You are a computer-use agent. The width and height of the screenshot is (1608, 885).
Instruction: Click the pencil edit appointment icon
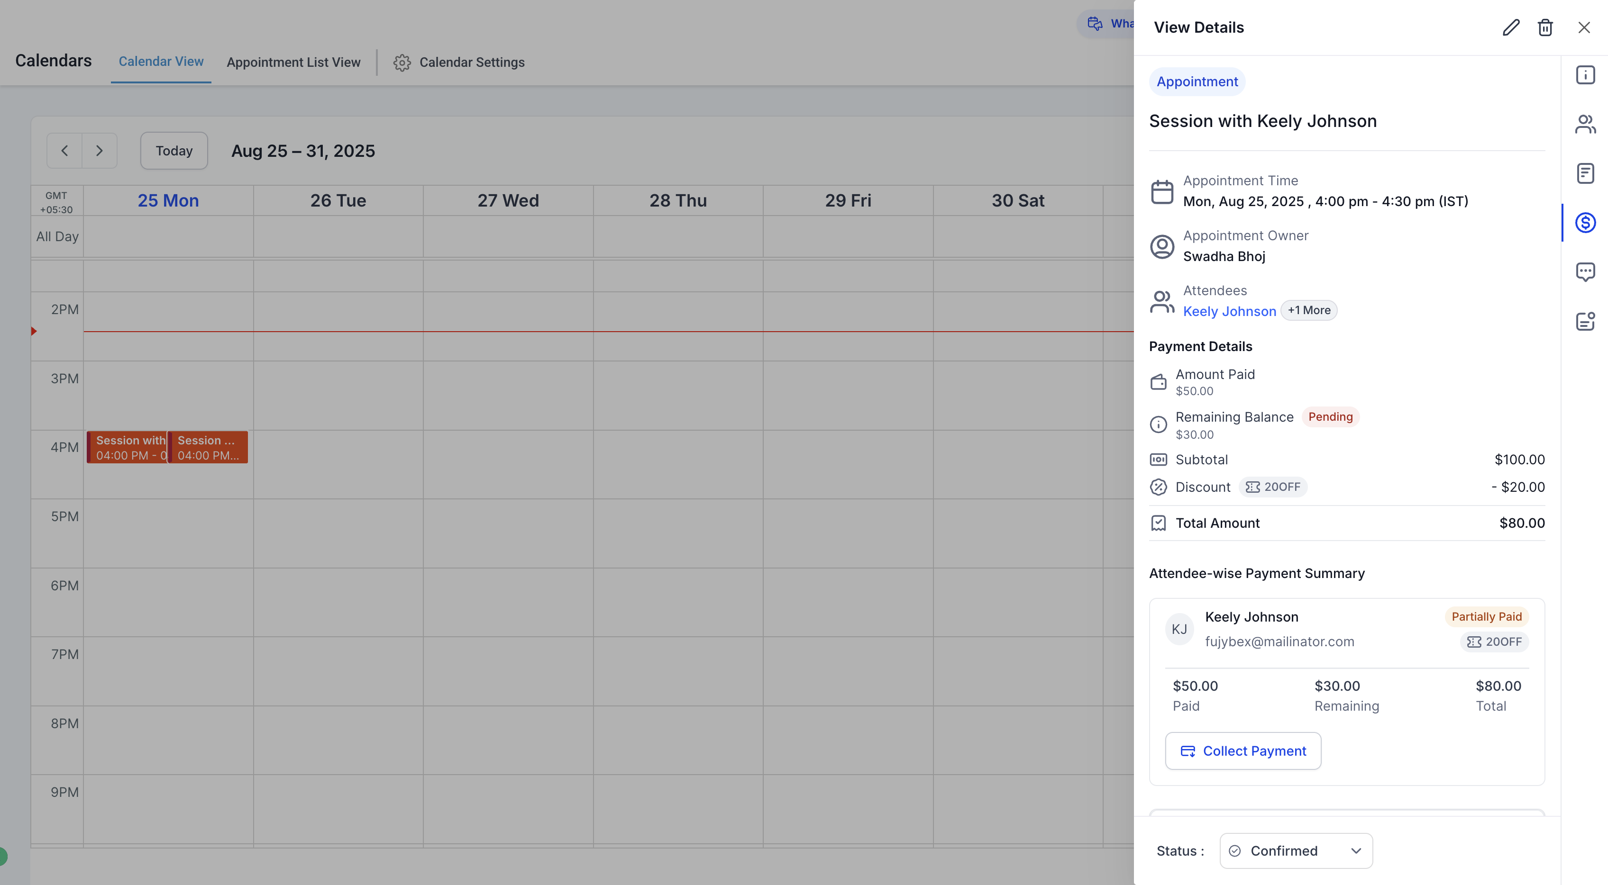(x=1511, y=27)
